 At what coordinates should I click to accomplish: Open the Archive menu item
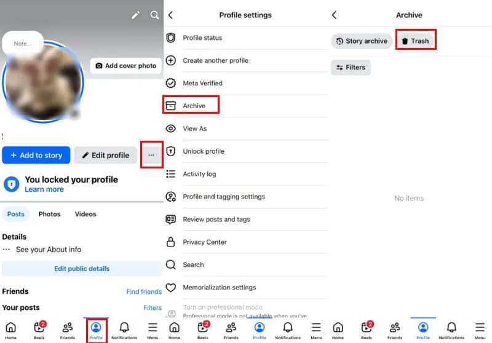[194, 106]
